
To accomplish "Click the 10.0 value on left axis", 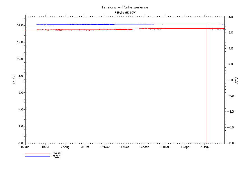I will (x=20, y=59).
